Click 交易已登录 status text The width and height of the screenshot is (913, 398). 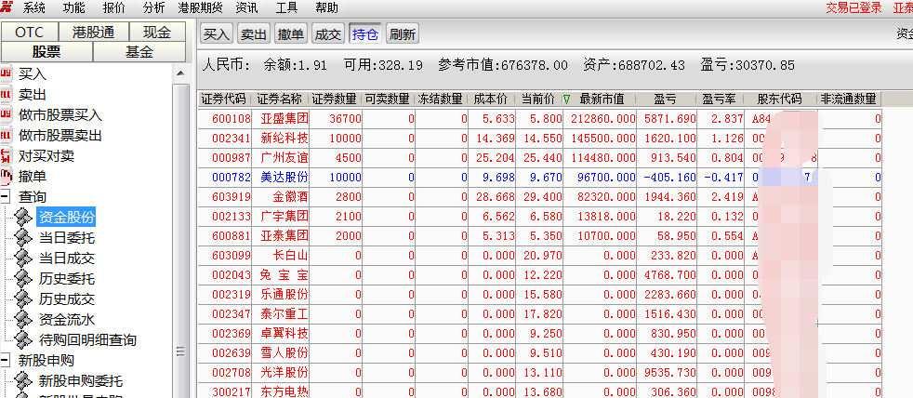pyautogui.click(x=853, y=7)
